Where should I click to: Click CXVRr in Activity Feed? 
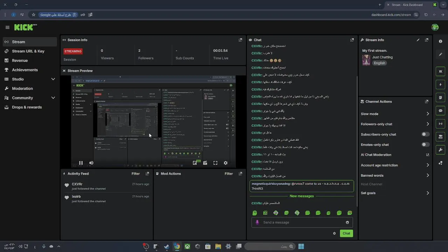point(77,184)
